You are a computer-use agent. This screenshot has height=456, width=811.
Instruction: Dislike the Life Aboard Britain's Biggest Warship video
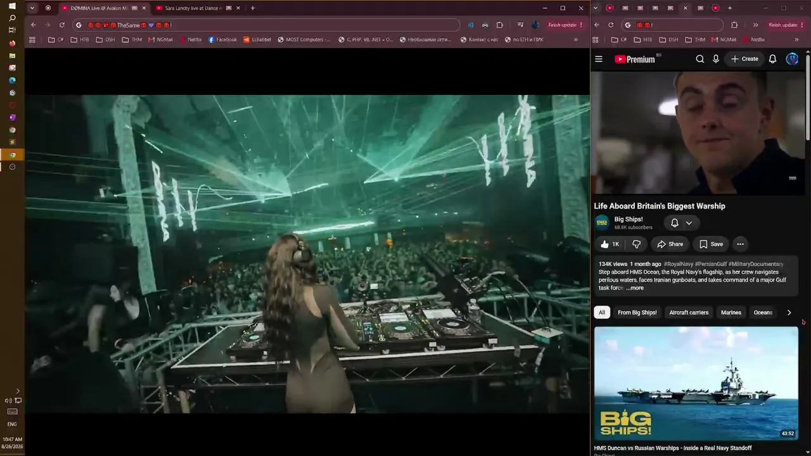637,244
